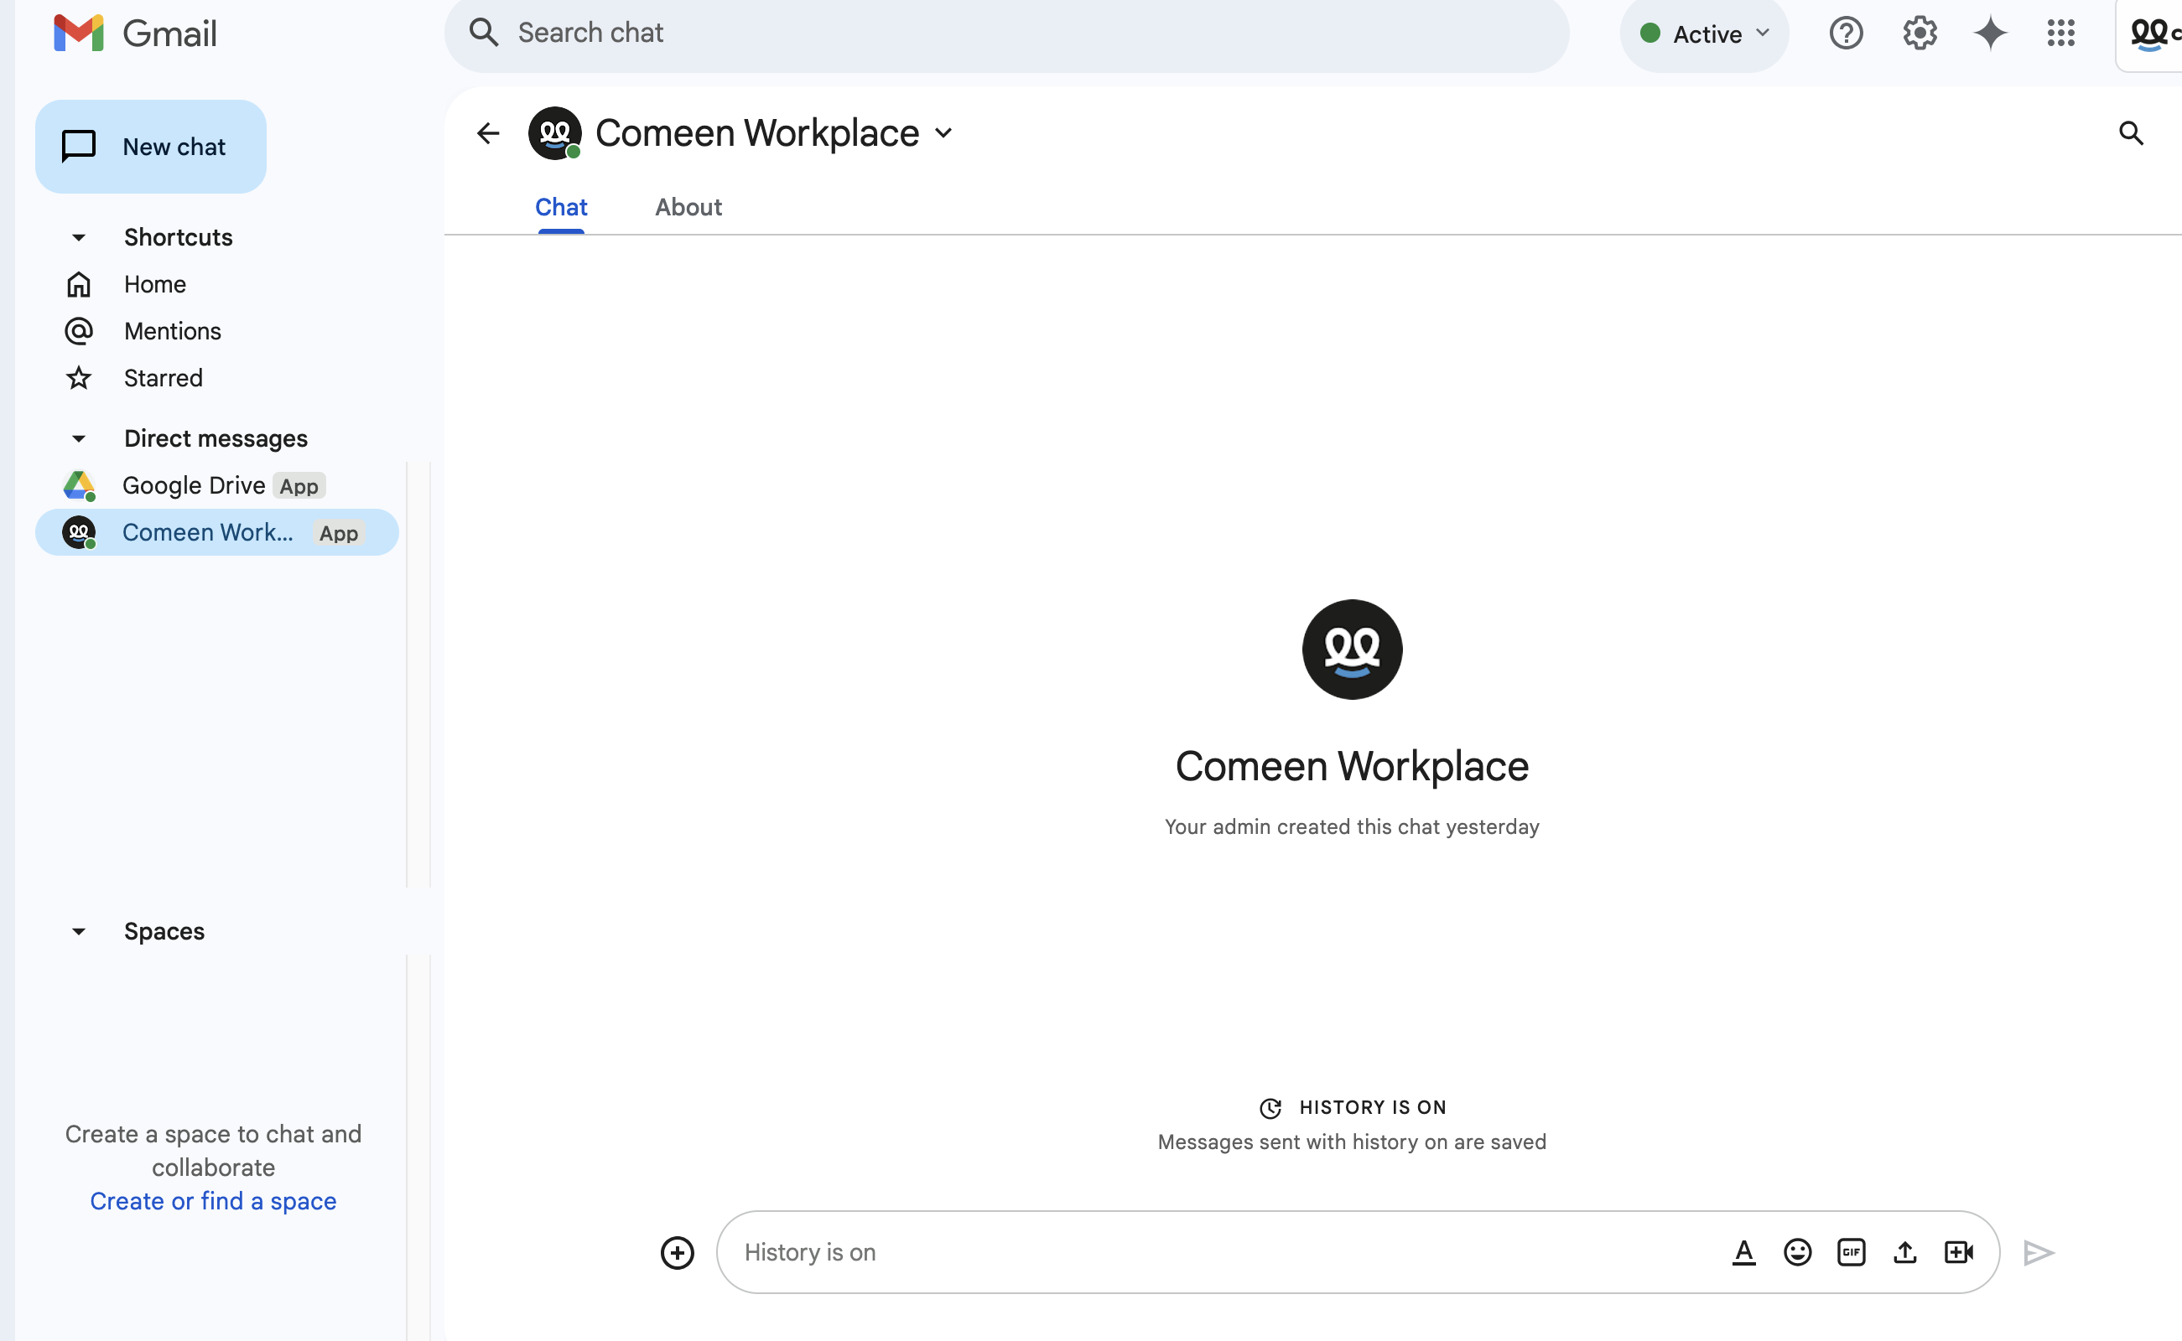Screen dimensions: 2182x1341
Task: Collapse the Shortcuts section
Action: click(x=79, y=237)
